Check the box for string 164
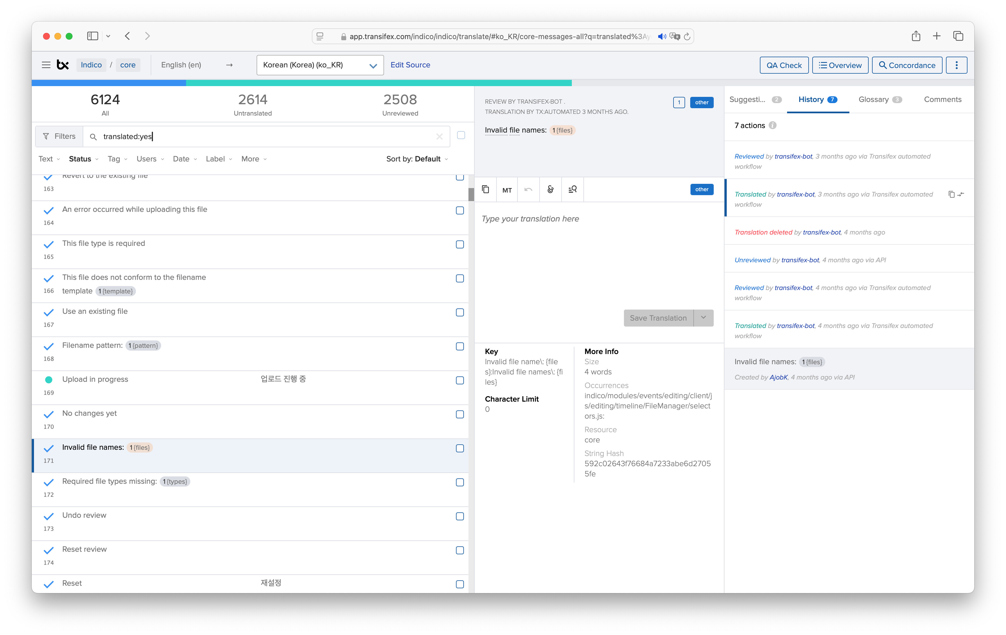Viewport: 1006px width, 635px height. coord(460,210)
